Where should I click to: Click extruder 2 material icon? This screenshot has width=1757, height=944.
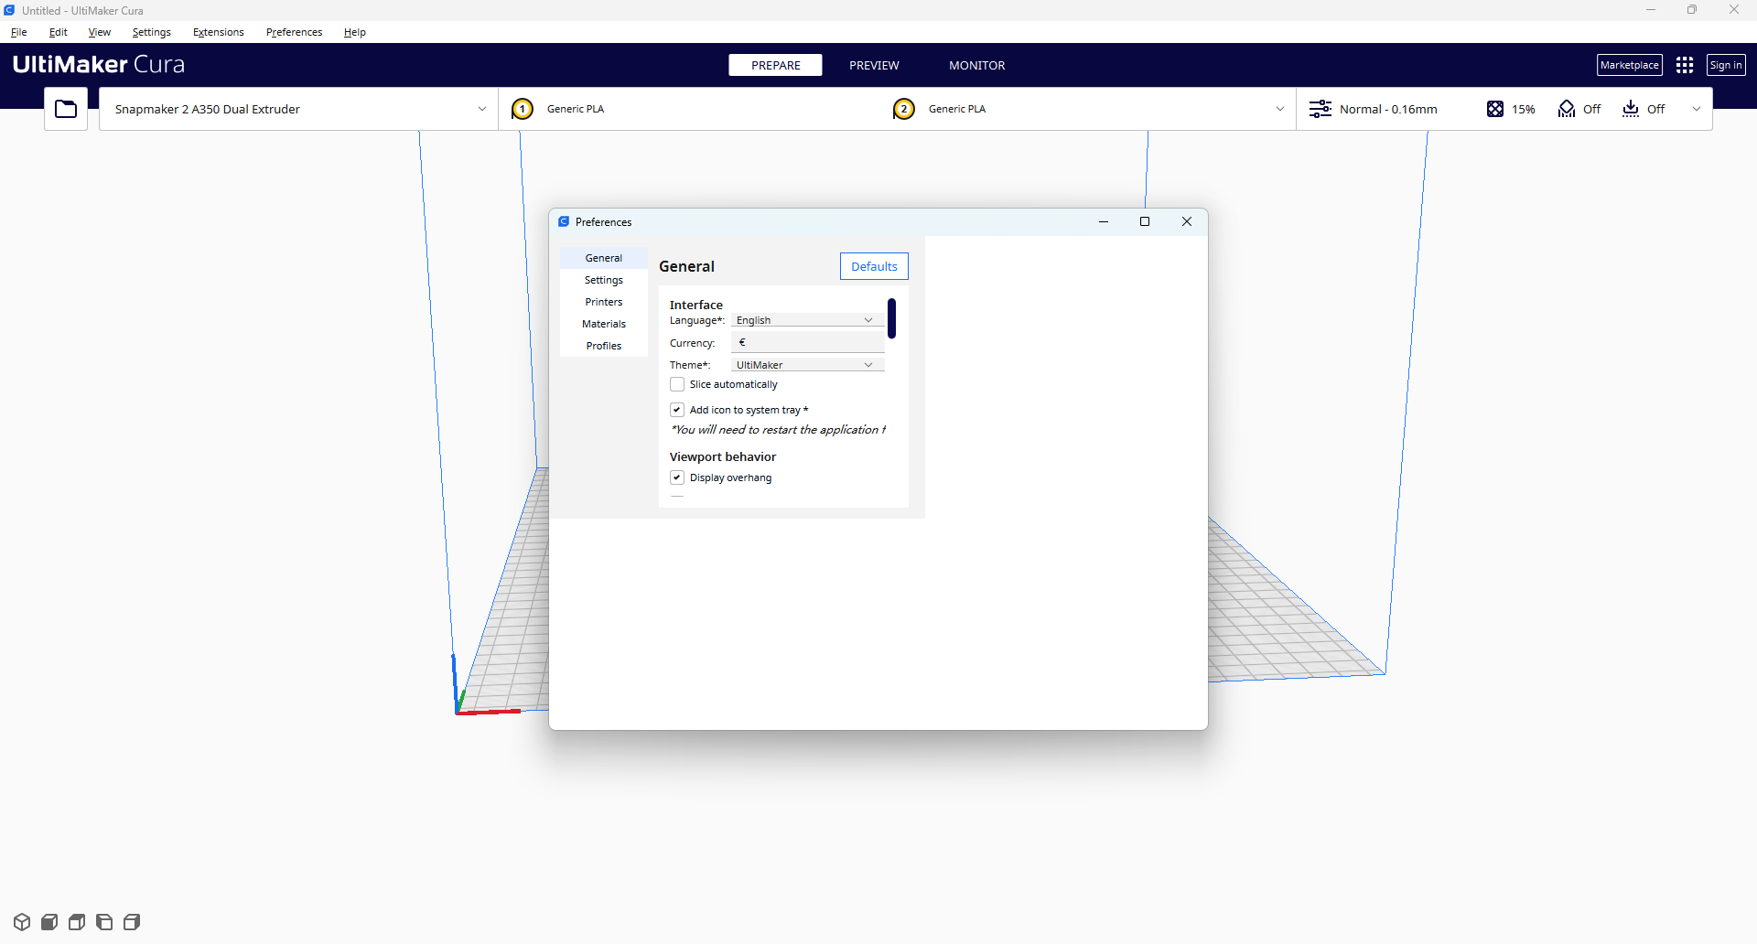pyautogui.click(x=904, y=109)
